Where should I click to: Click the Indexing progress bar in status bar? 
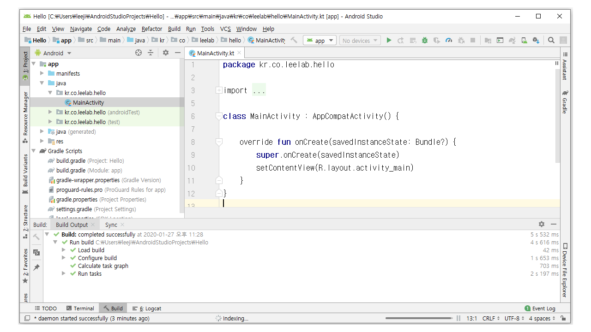(x=418, y=318)
